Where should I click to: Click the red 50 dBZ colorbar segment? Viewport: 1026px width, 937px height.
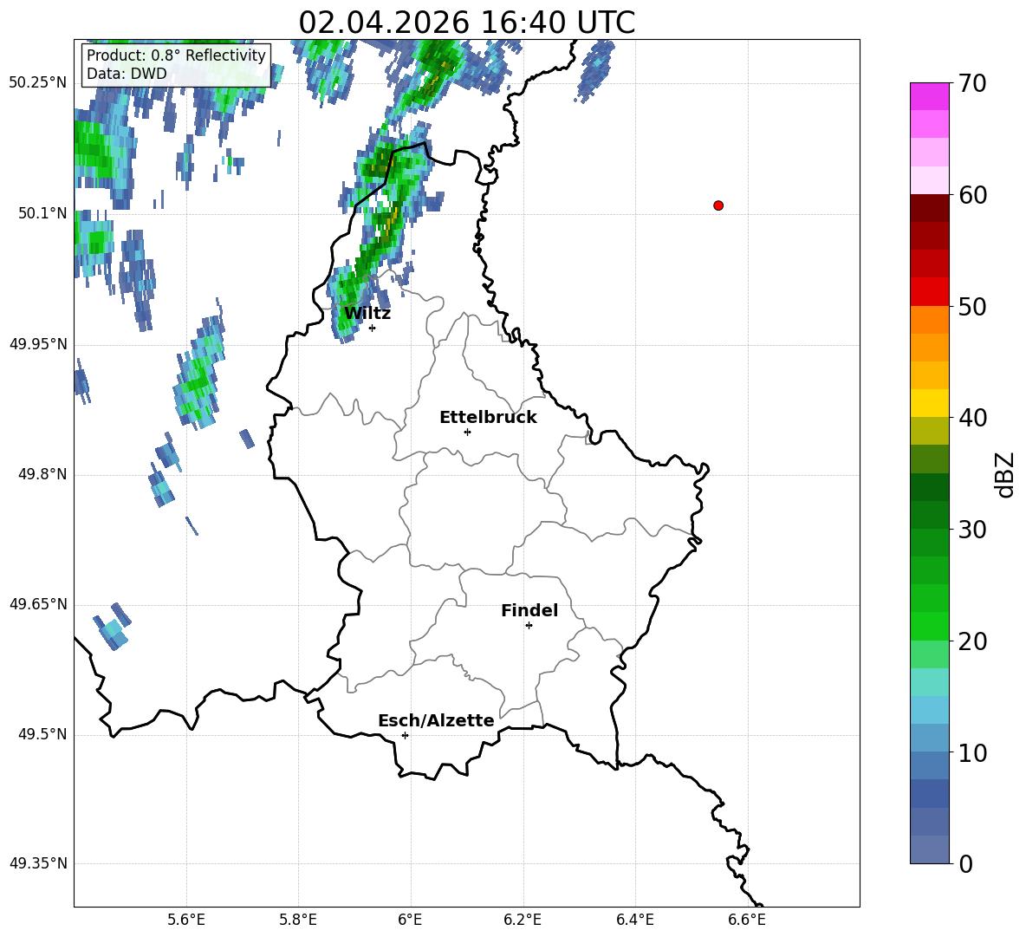pos(929,292)
